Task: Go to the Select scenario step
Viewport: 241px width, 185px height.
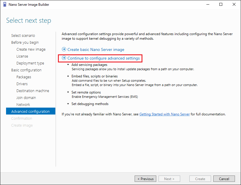Action: pyautogui.click(x=23, y=35)
